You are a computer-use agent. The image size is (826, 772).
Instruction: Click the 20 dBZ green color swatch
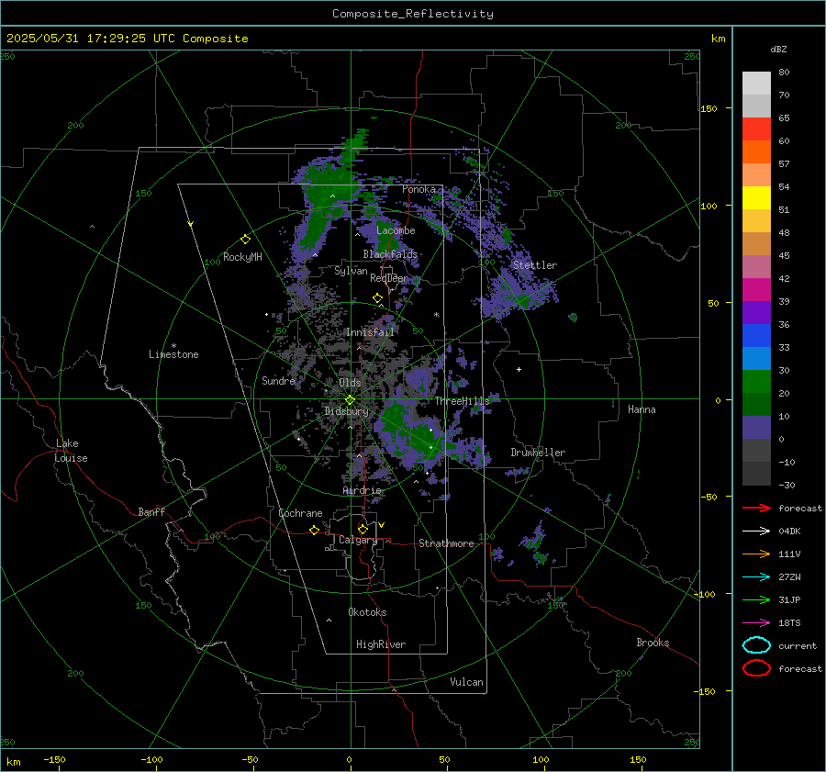(x=756, y=381)
